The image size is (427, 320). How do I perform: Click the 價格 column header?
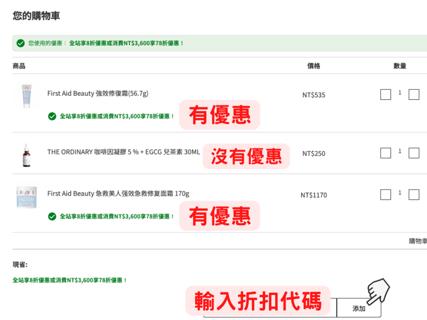click(x=314, y=66)
